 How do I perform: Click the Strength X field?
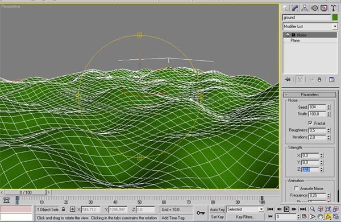(x=310, y=155)
